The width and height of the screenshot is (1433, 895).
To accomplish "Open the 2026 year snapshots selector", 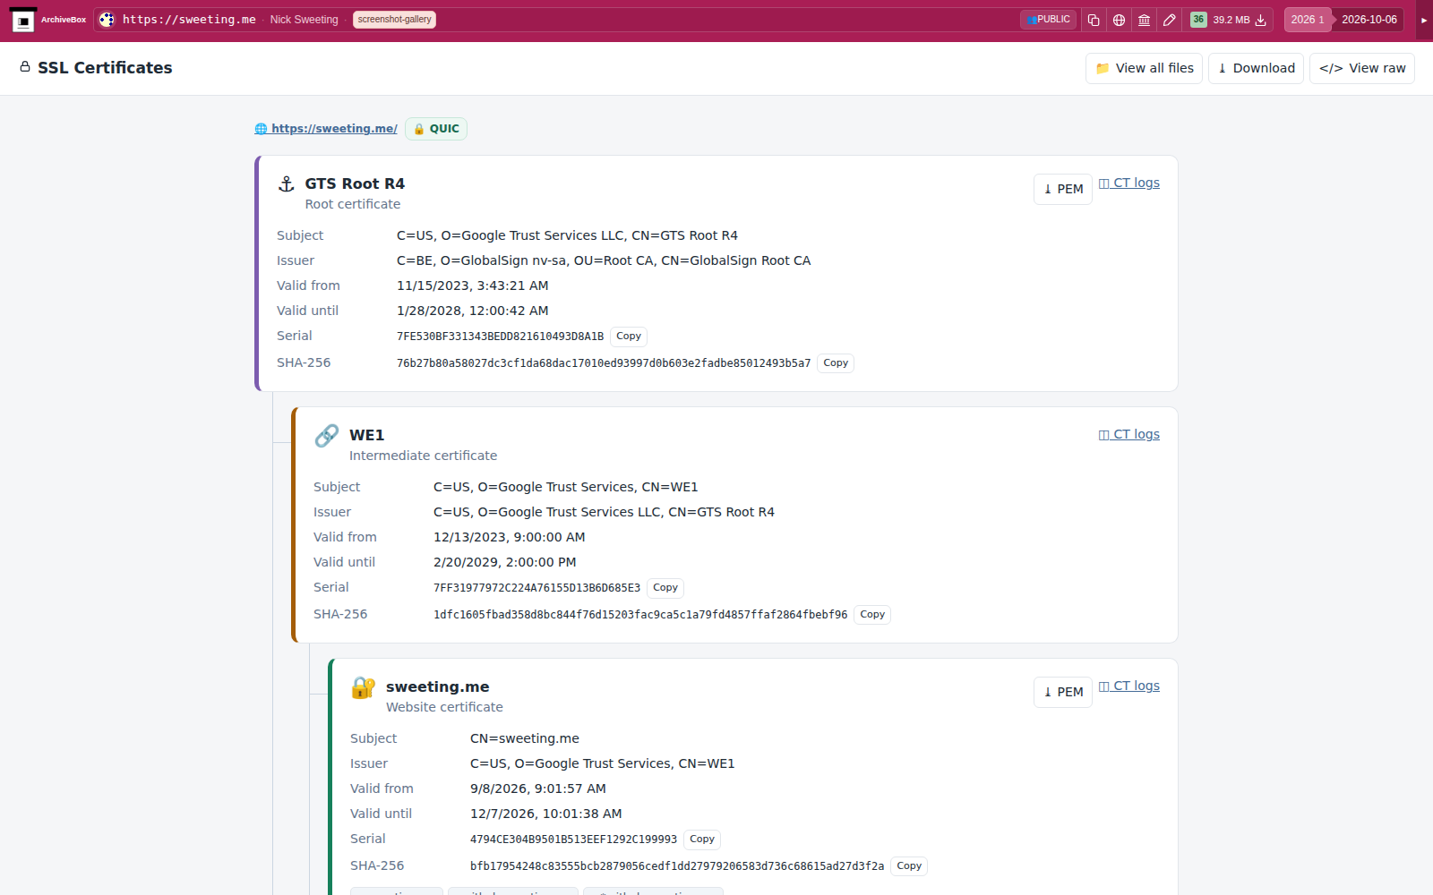I will pyautogui.click(x=1307, y=20).
